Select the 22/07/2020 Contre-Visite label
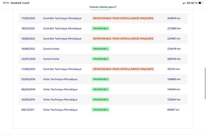 pyautogui.click(x=51, y=59)
